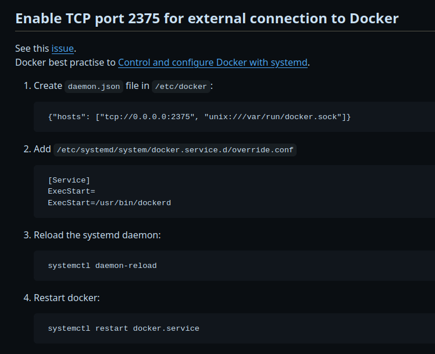Click the "See this" text

click(32, 48)
